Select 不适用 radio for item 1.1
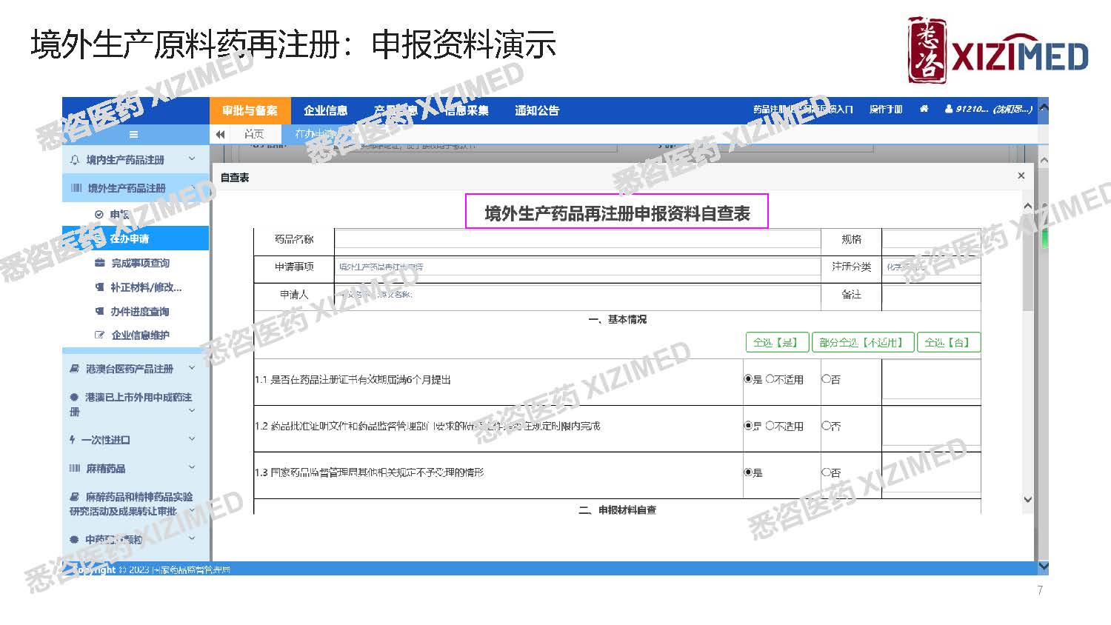The width and height of the screenshot is (1111, 625). point(770,380)
